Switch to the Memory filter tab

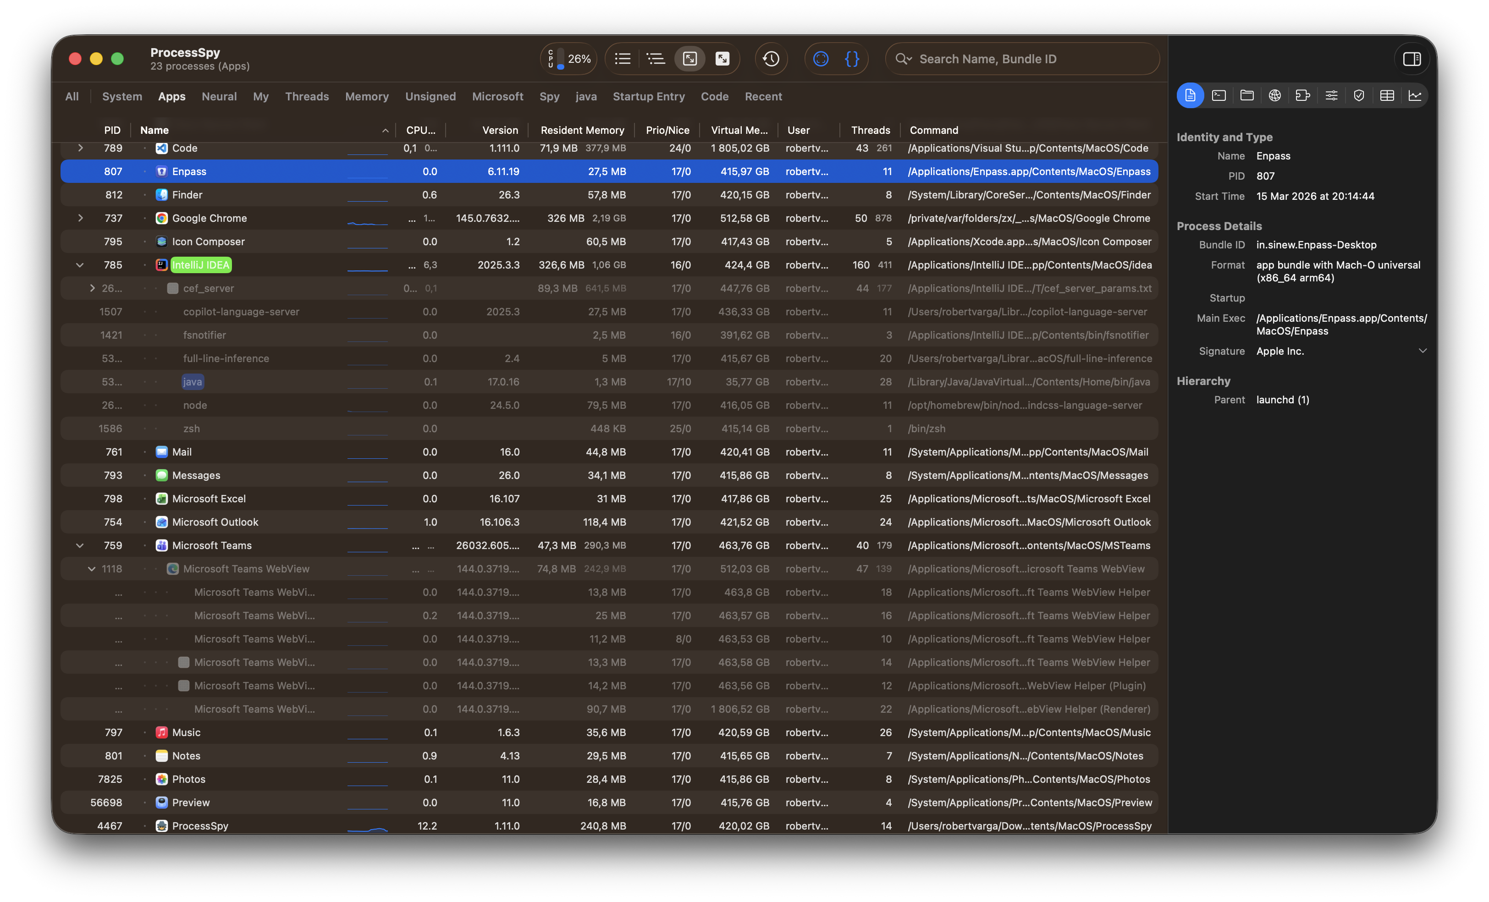click(x=367, y=97)
